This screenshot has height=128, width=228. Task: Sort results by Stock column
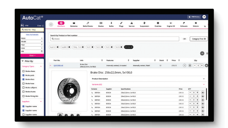point(167,60)
